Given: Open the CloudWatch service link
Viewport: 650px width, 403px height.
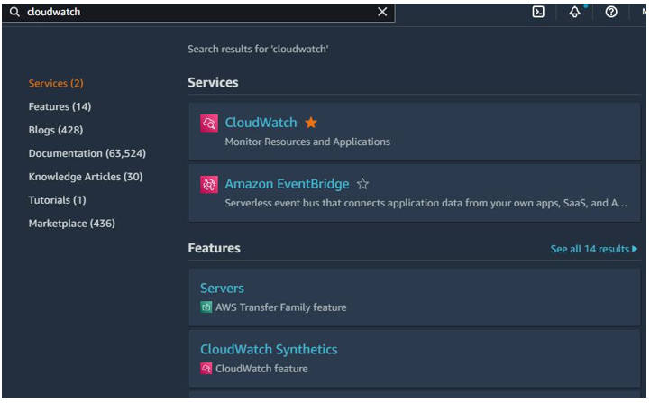Looking at the screenshot, I should 261,123.
